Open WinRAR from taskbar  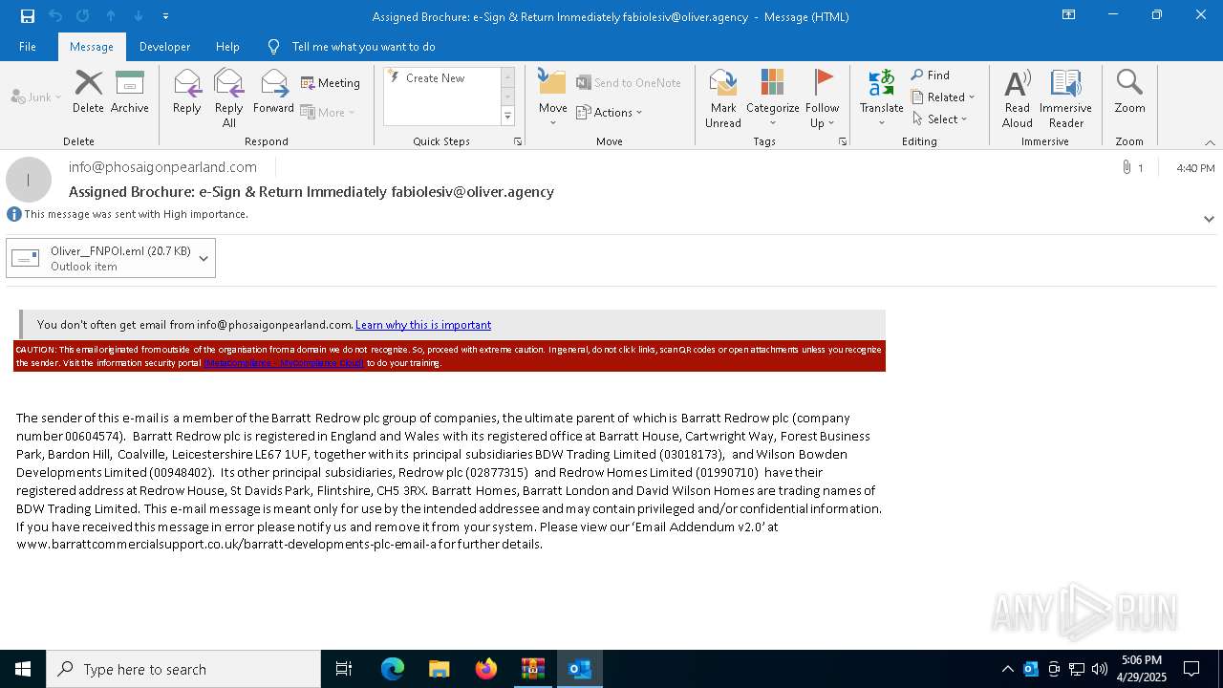point(533,669)
